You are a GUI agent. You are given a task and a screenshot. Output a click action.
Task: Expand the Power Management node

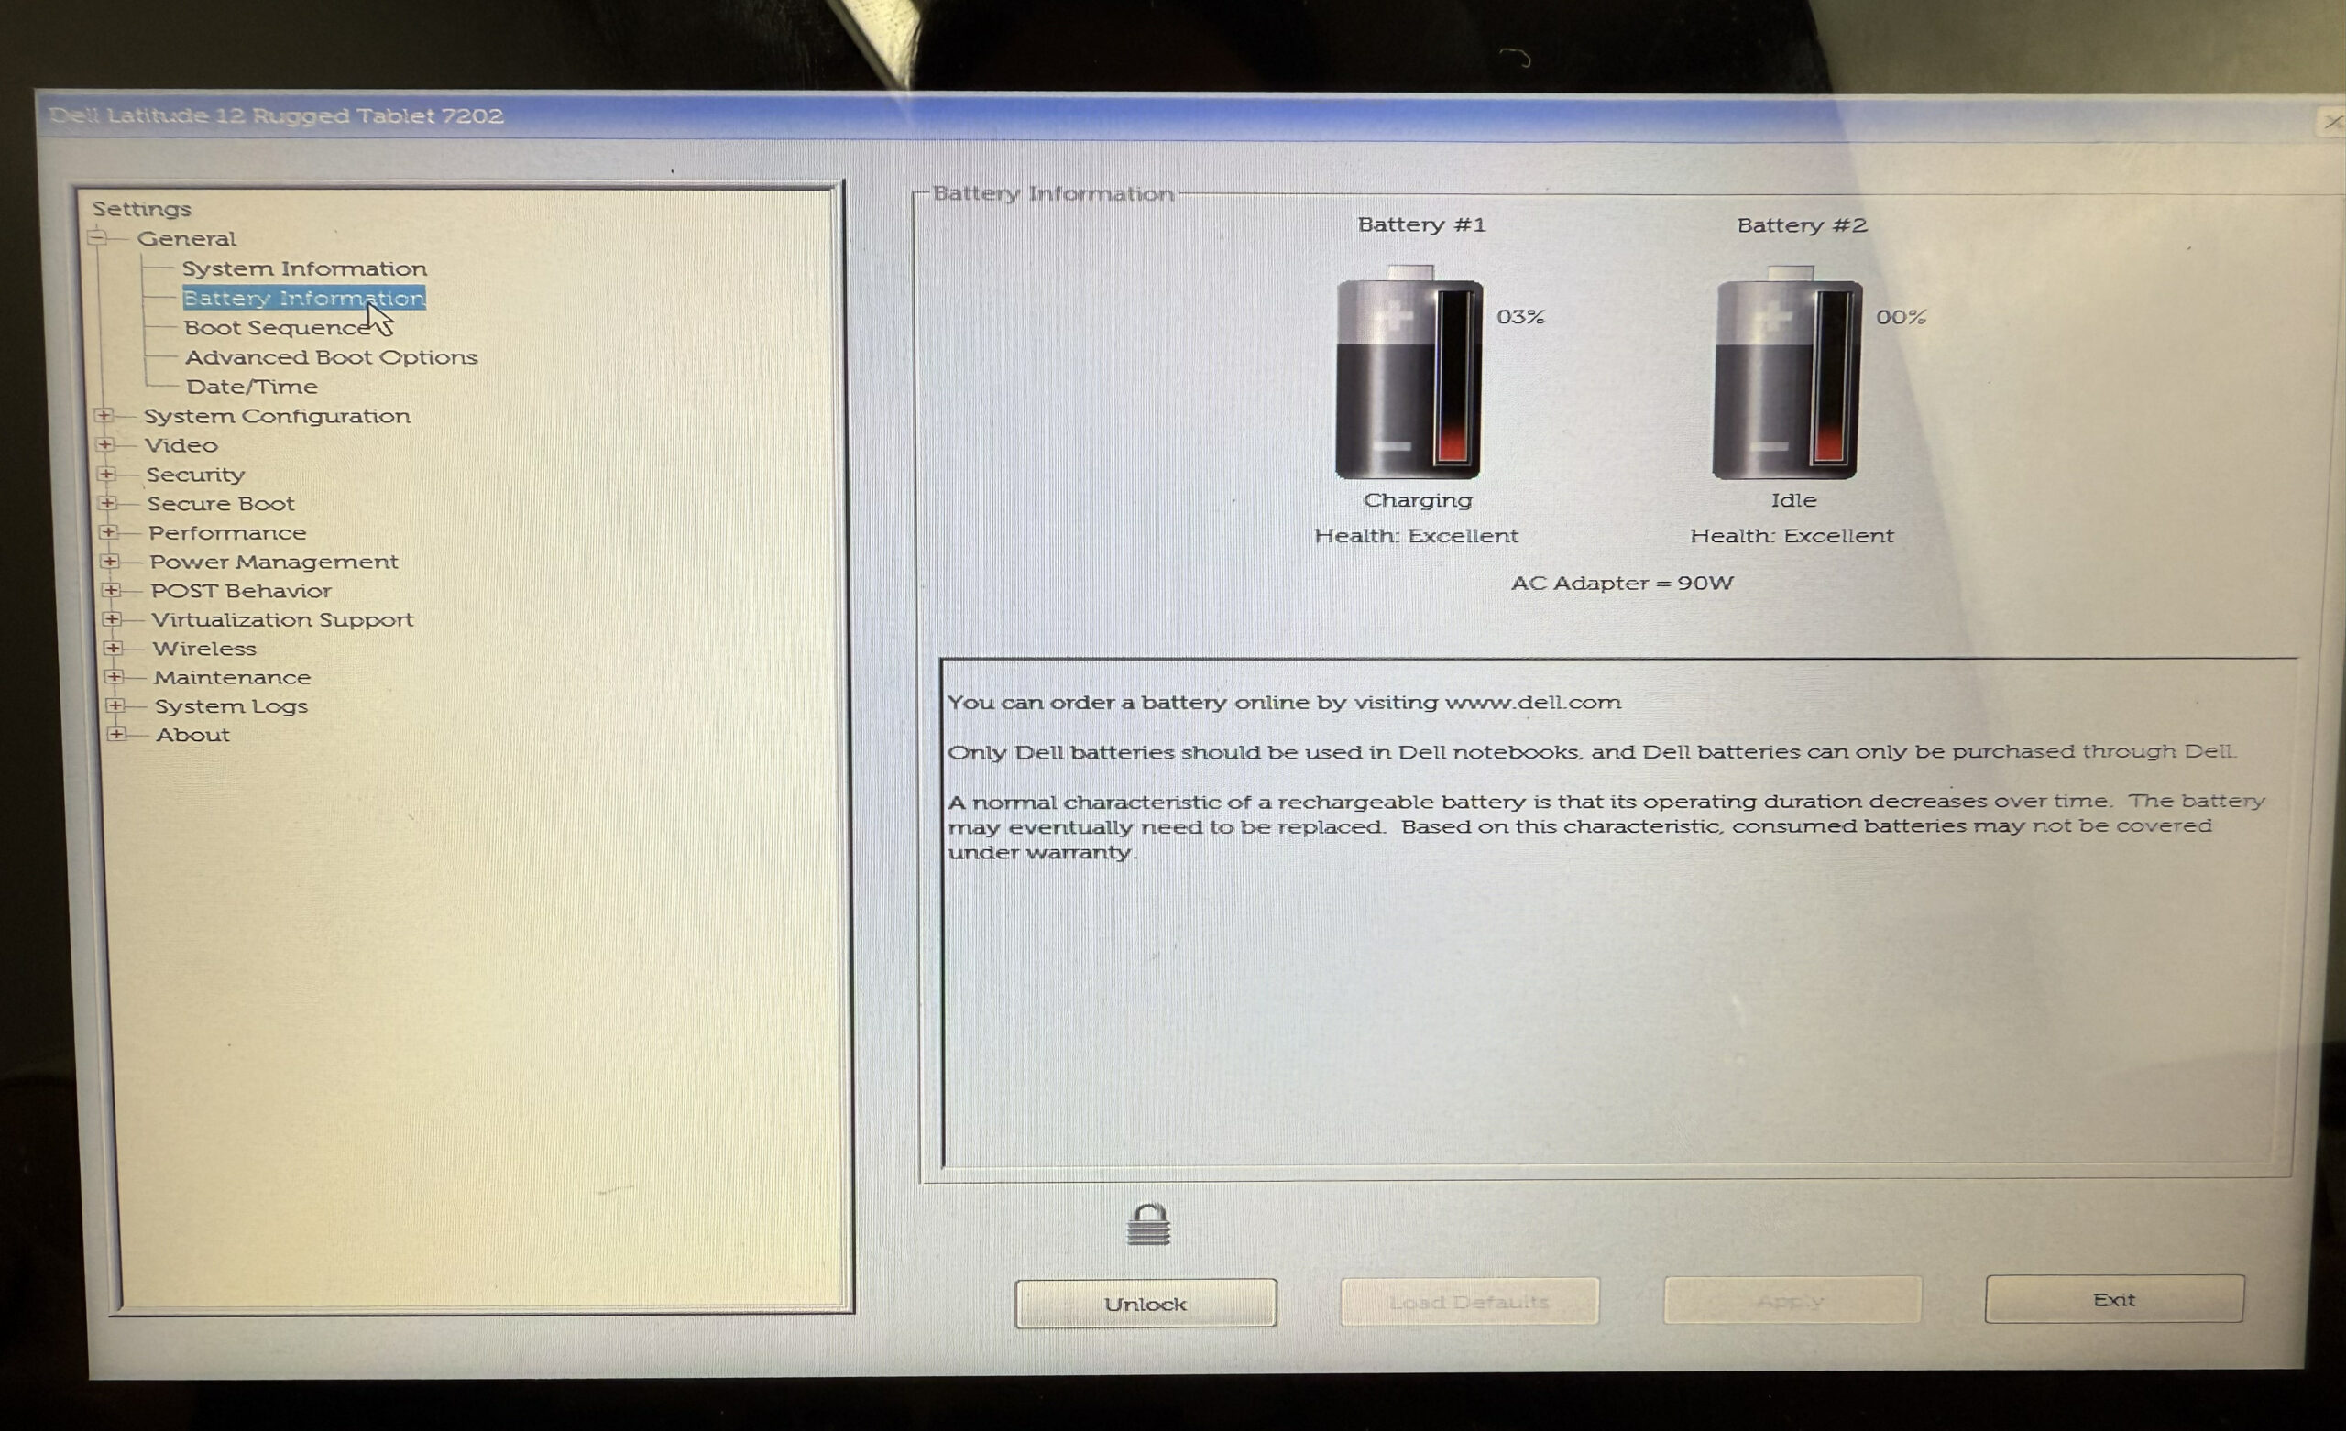tap(109, 562)
